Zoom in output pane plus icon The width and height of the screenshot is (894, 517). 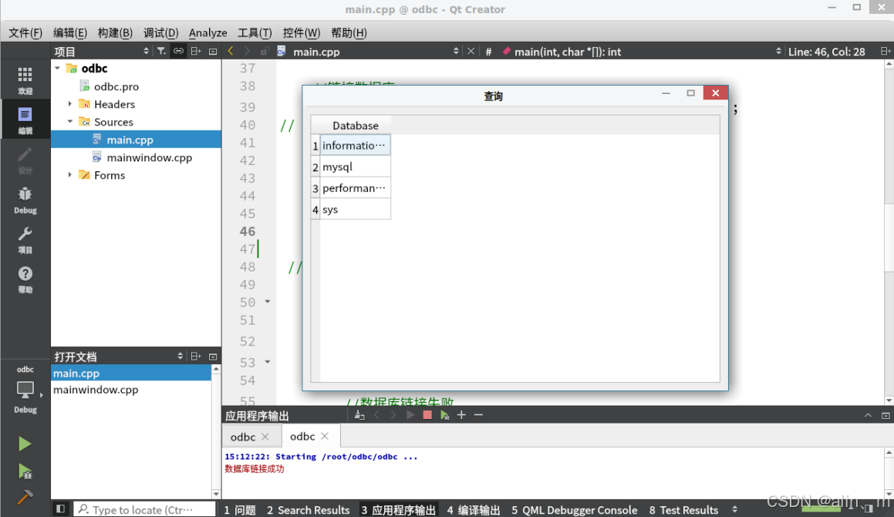click(461, 415)
